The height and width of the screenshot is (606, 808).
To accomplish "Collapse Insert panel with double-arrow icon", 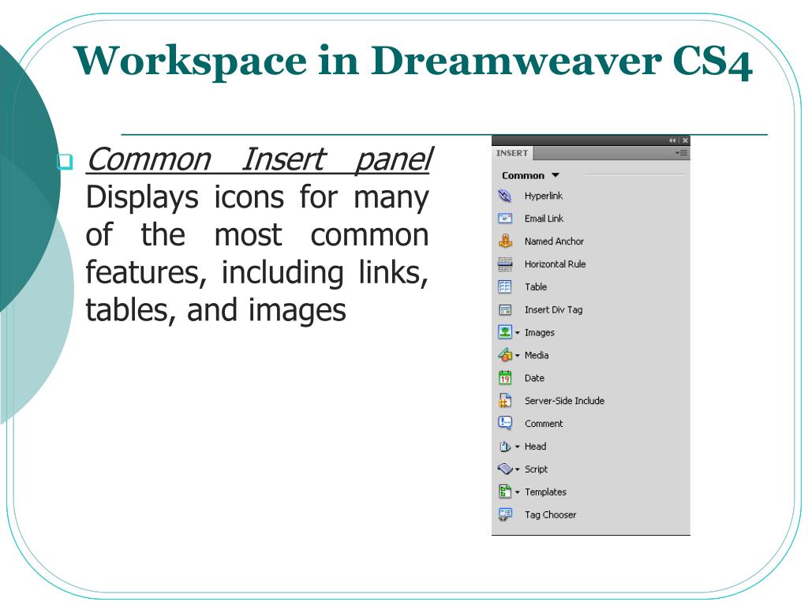I will pos(672,140).
